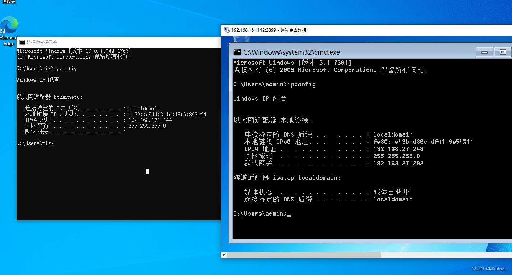Click the remote IPv6 address fe80::e49b:d86c:df41:9e54%11

423,142
